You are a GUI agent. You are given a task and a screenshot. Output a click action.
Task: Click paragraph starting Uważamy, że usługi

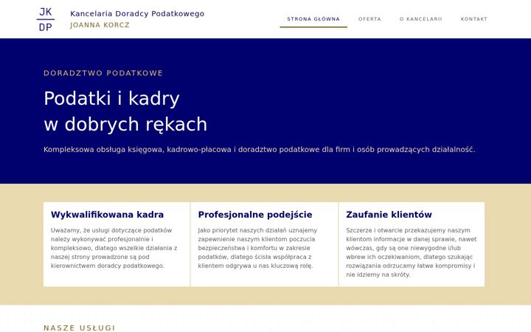pos(114,248)
